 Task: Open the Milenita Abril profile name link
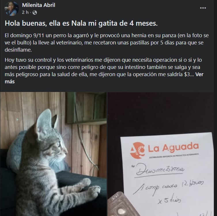(39, 5)
